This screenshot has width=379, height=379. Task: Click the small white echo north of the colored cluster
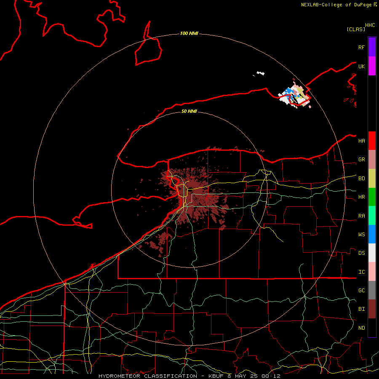point(260,73)
